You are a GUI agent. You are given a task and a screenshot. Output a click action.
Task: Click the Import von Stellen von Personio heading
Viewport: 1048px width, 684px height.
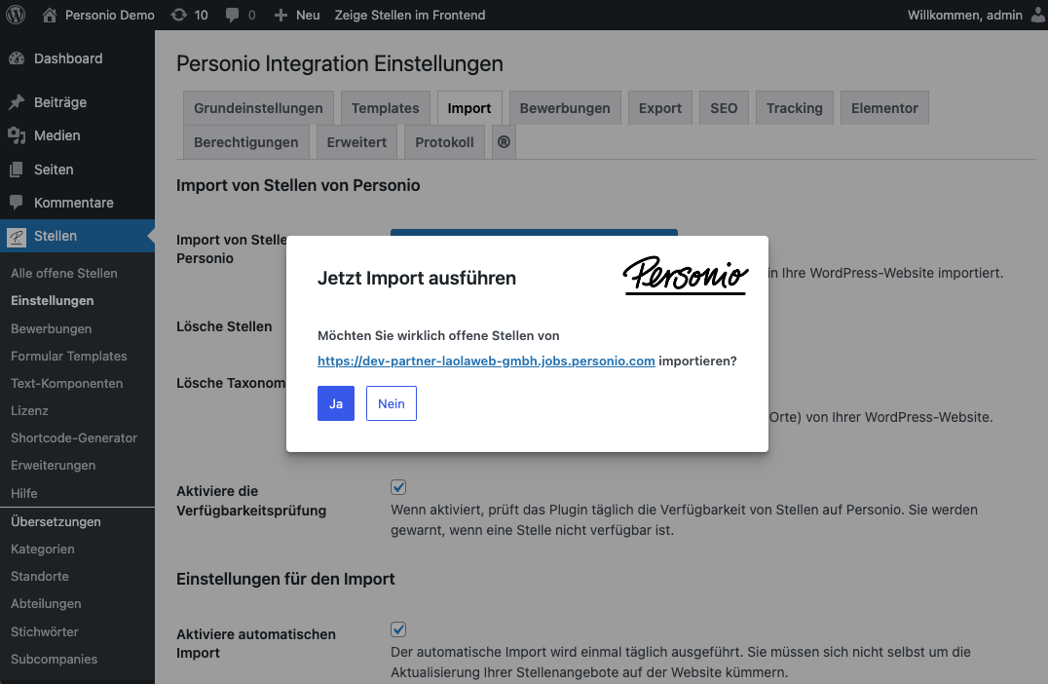coord(298,185)
